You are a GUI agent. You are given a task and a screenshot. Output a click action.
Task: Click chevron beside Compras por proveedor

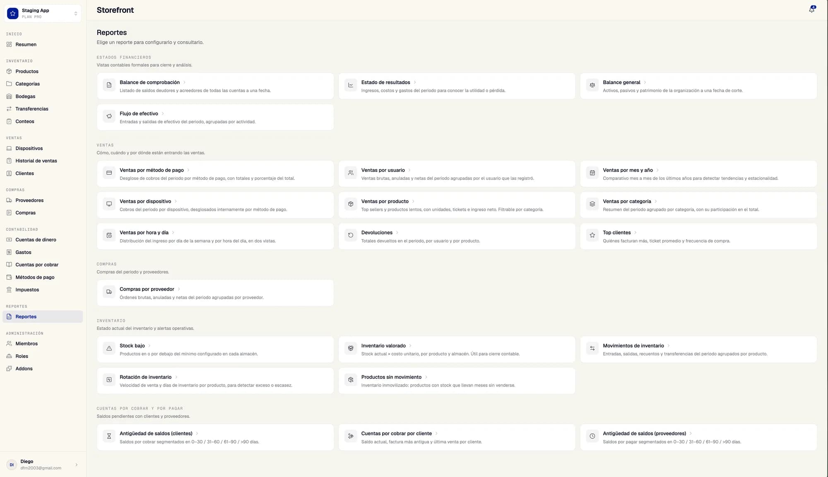[179, 289]
